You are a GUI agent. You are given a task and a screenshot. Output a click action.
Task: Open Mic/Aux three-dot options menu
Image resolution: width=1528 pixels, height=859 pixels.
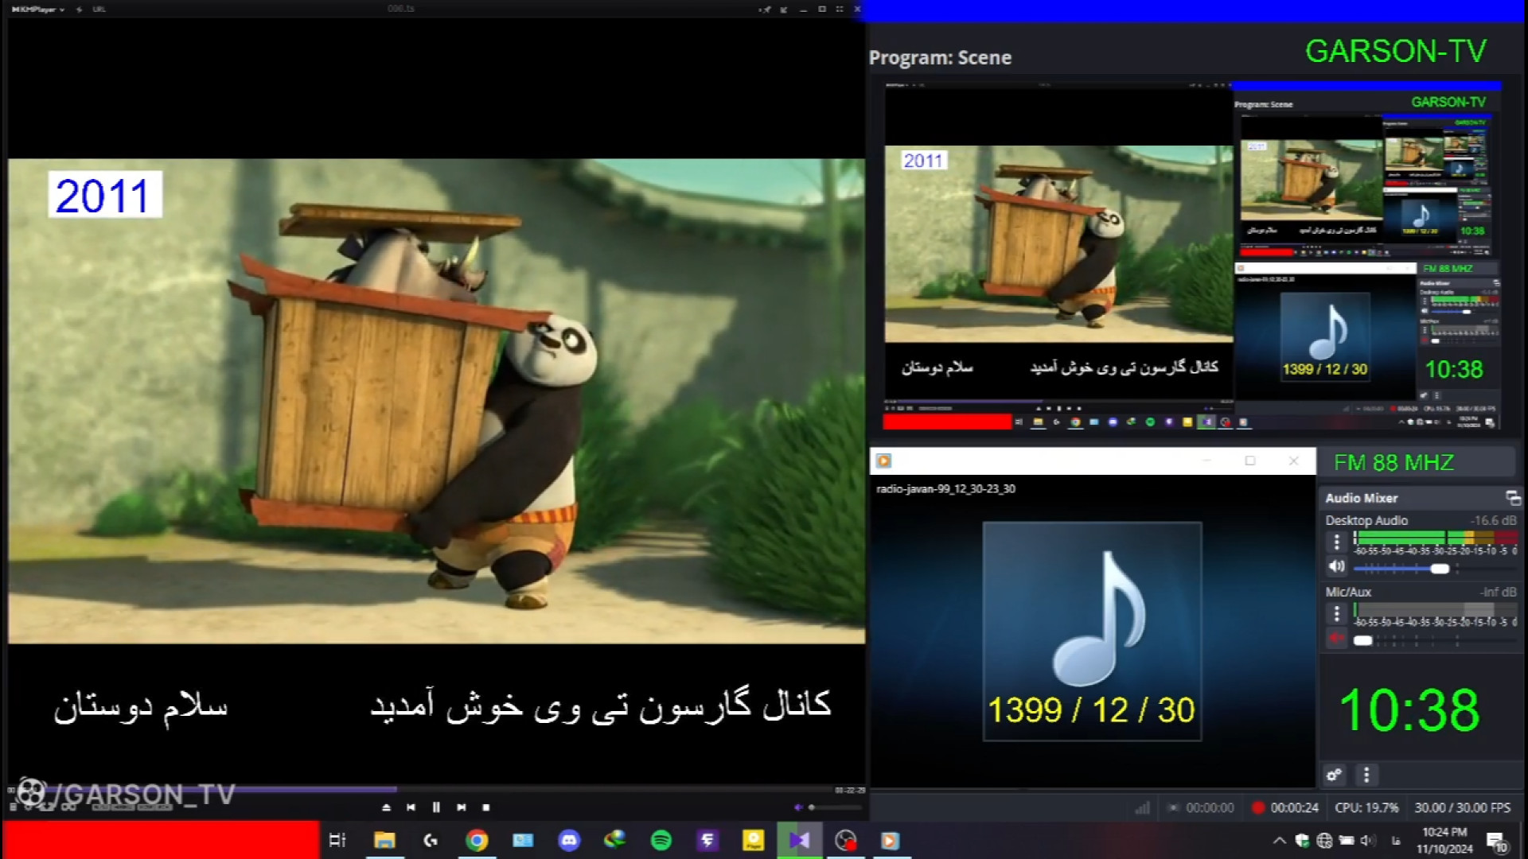1336,613
